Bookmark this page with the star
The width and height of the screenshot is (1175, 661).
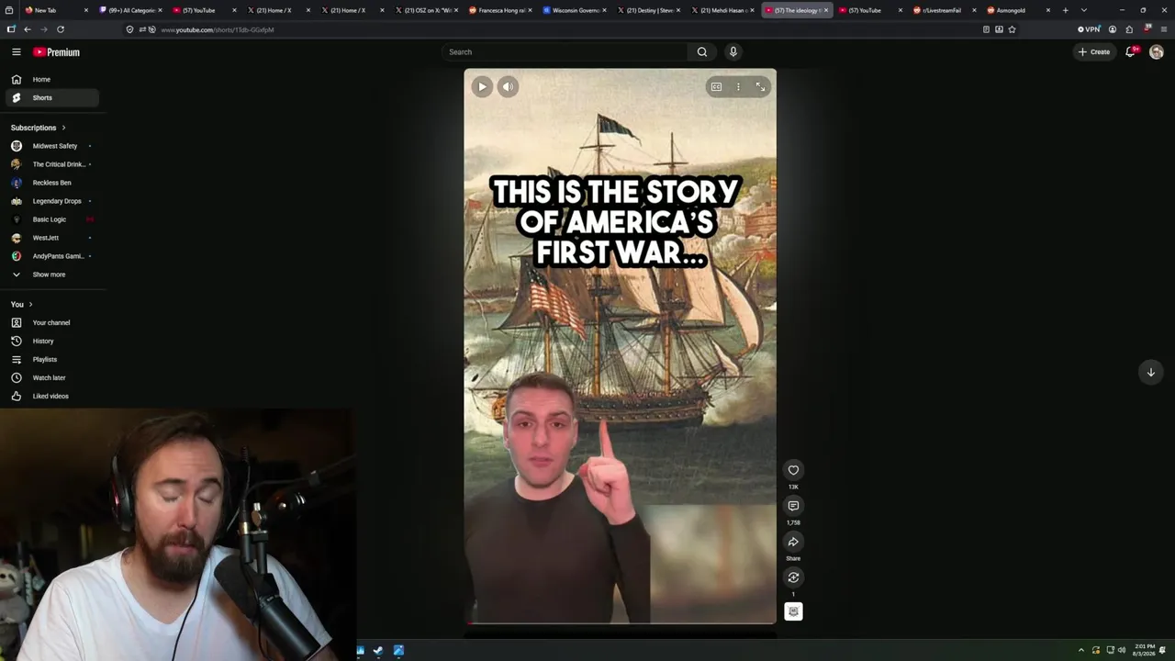pyautogui.click(x=1012, y=29)
